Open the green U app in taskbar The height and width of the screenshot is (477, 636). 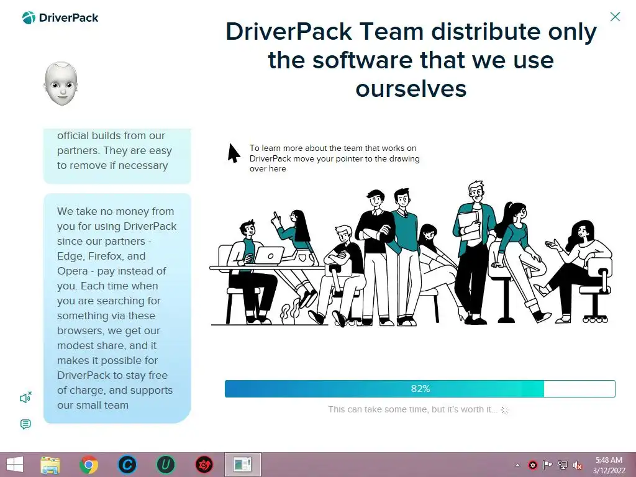coord(165,465)
